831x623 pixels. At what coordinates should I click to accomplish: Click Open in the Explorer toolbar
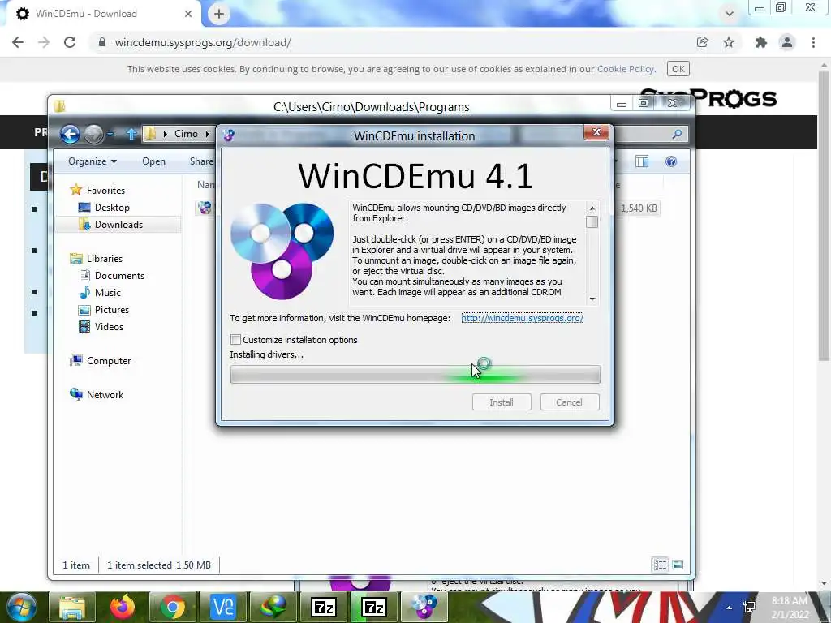153,161
